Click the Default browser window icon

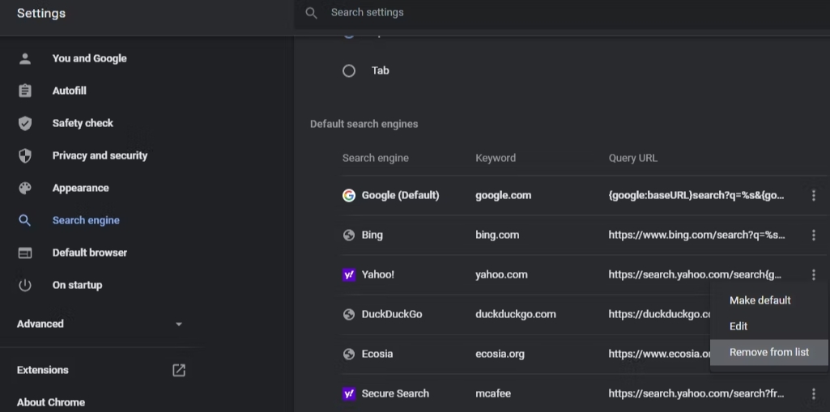pyautogui.click(x=25, y=253)
